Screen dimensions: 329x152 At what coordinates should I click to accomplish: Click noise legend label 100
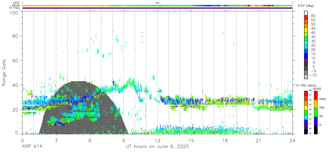[321, 116]
